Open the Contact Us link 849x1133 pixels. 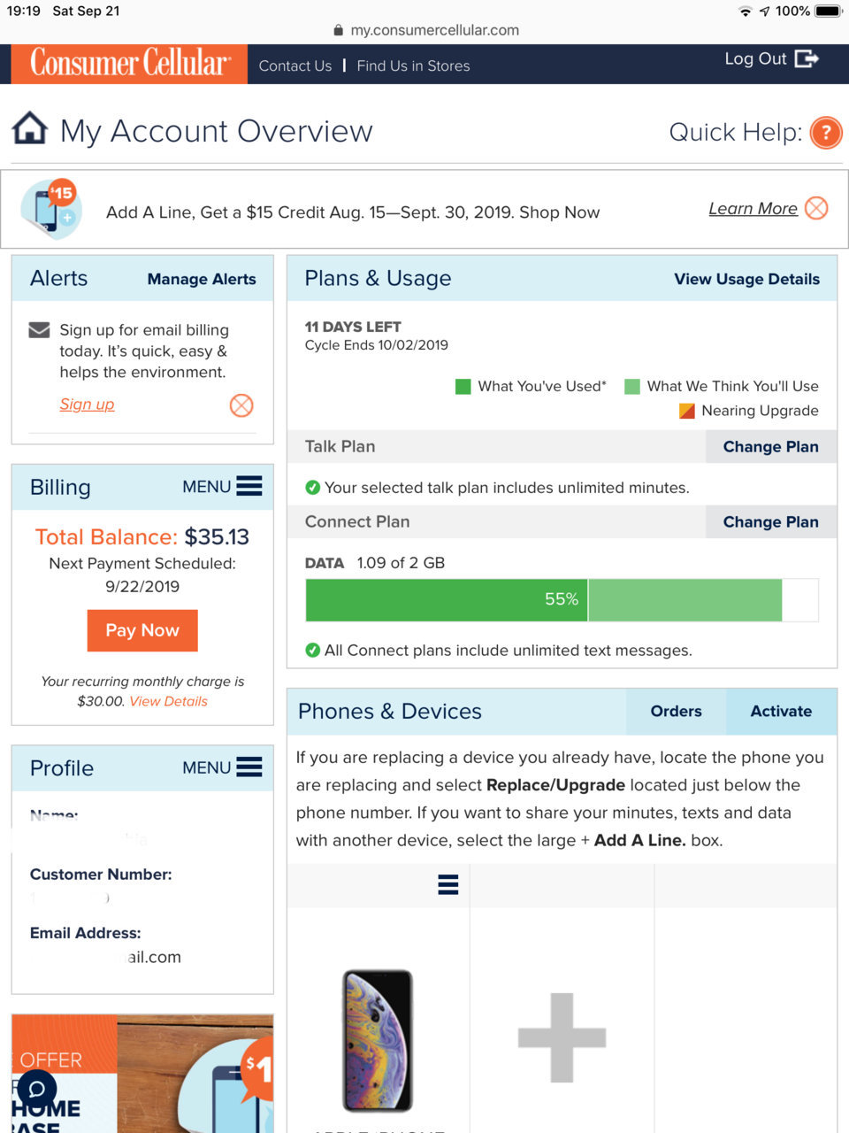pyautogui.click(x=295, y=66)
